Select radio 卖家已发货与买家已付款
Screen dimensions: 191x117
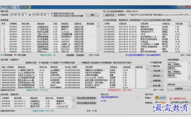coord(52,14)
